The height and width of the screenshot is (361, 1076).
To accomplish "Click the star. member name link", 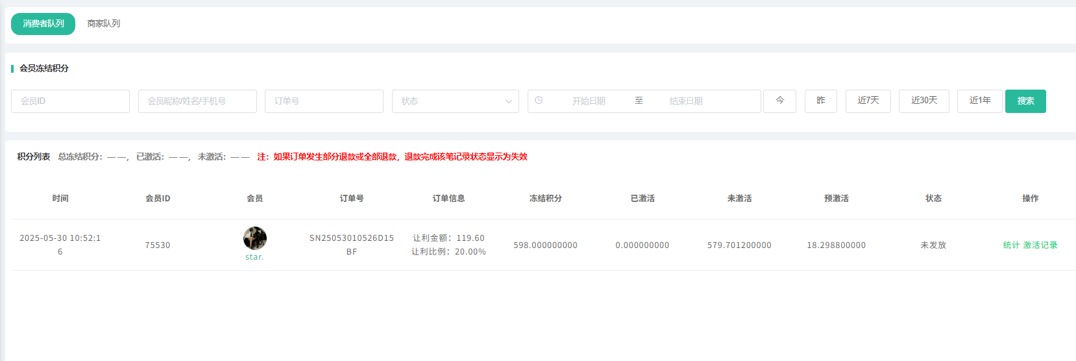I will point(254,257).
